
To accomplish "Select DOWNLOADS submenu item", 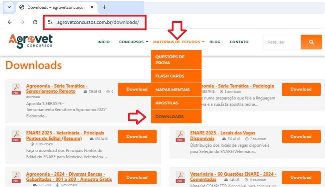I will [x=176, y=116].
